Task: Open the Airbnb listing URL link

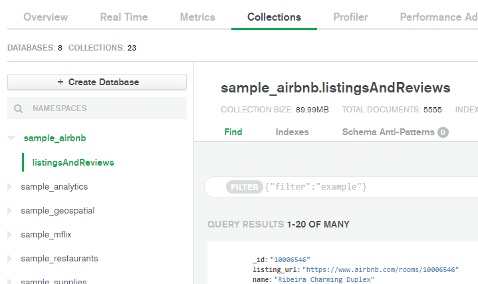Action: click(380, 270)
